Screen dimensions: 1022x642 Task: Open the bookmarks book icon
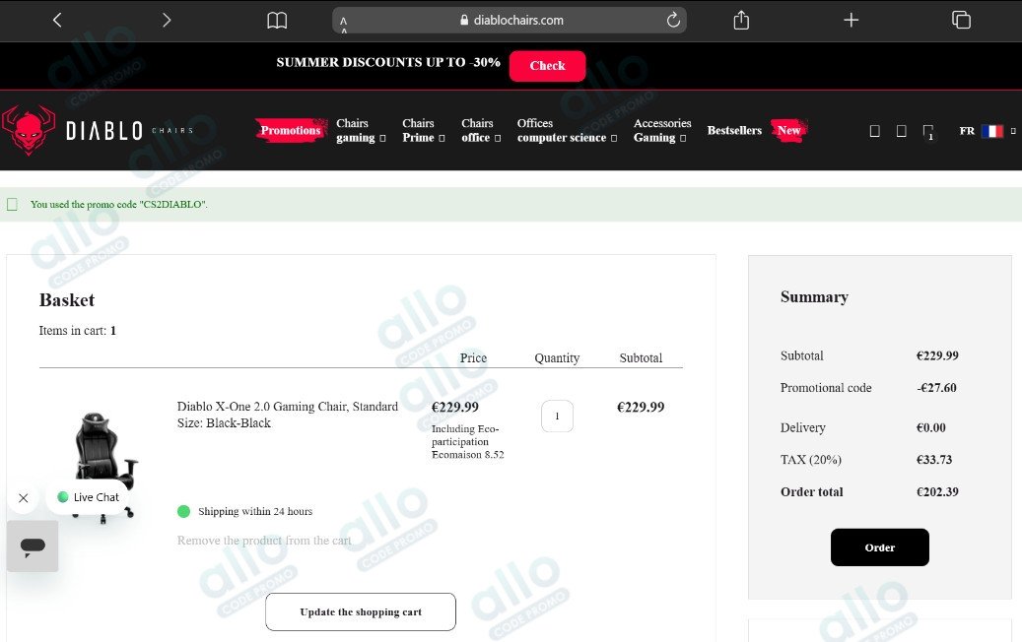tap(277, 21)
